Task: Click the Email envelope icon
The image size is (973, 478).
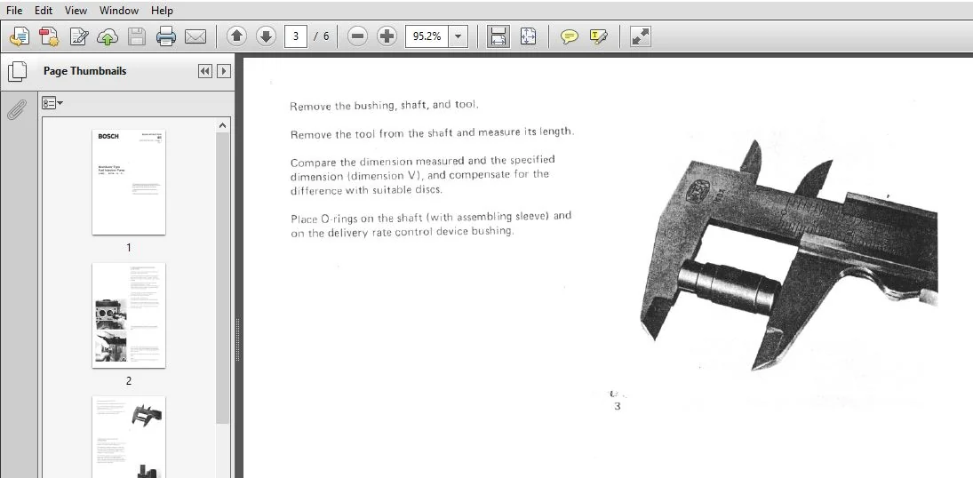Action: pyautogui.click(x=195, y=36)
